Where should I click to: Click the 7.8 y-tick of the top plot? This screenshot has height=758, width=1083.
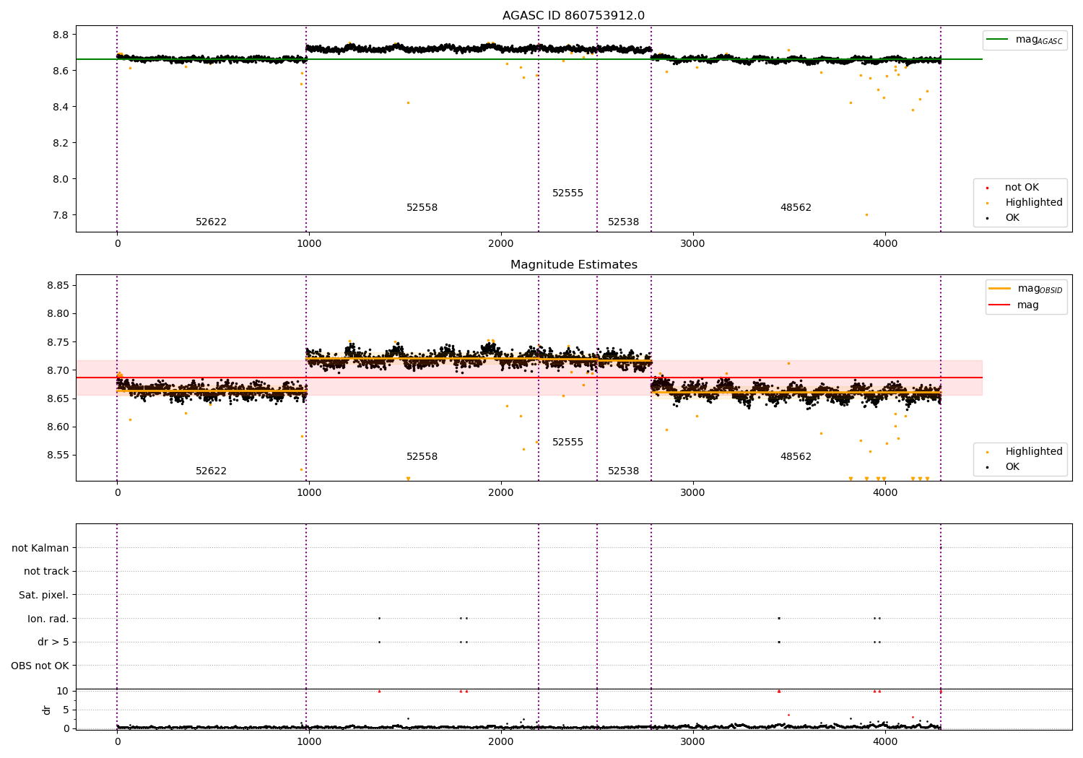coord(61,215)
